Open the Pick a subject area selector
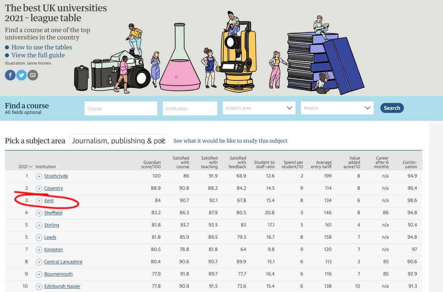 pyautogui.click(x=119, y=141)
